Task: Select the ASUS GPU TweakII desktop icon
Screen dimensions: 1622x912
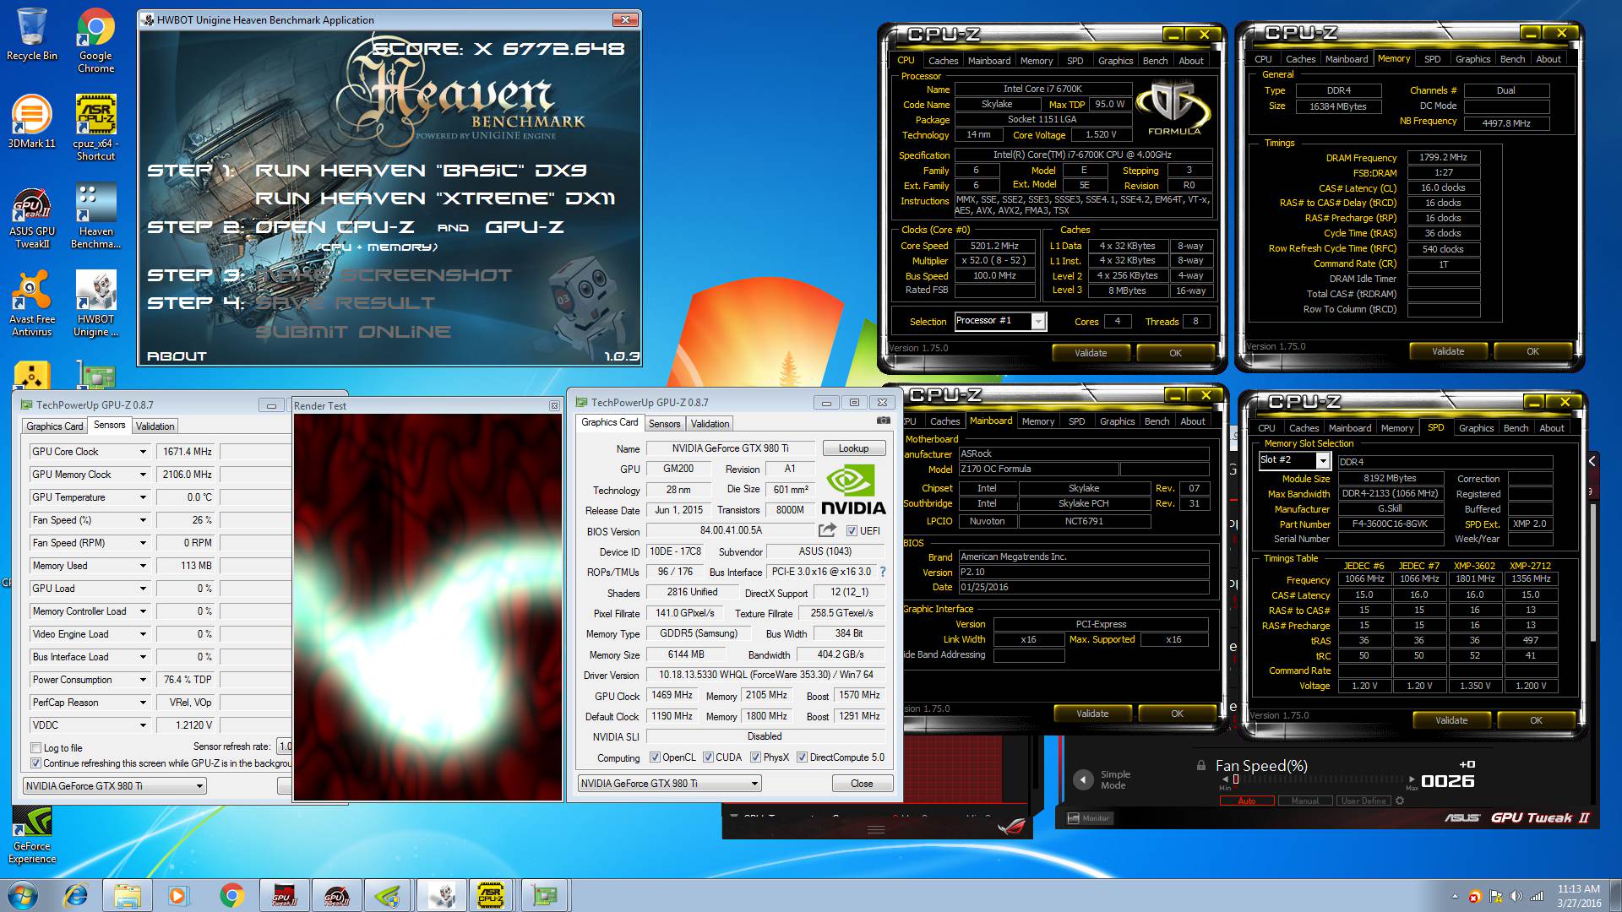Action: [x=32, y=218]
